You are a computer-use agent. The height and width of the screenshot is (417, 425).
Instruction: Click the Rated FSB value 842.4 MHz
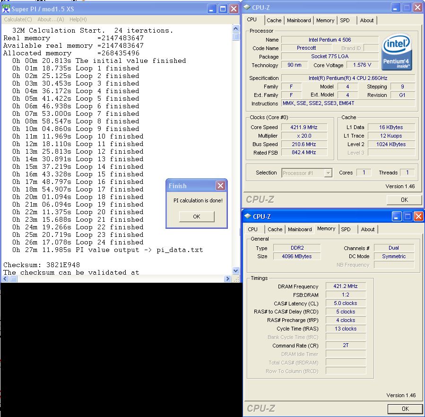tap(304, 152)
